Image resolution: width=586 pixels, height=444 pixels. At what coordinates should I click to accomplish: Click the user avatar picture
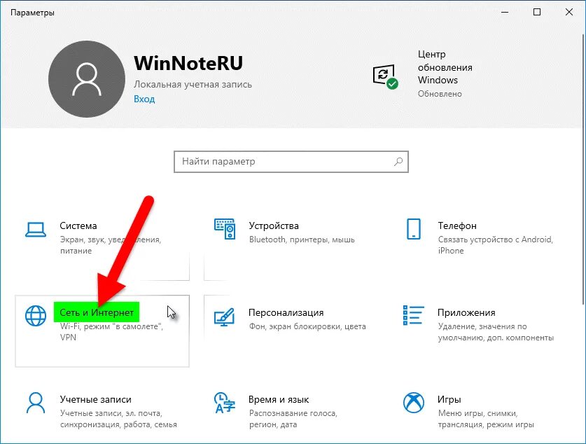tap(87, 79)
